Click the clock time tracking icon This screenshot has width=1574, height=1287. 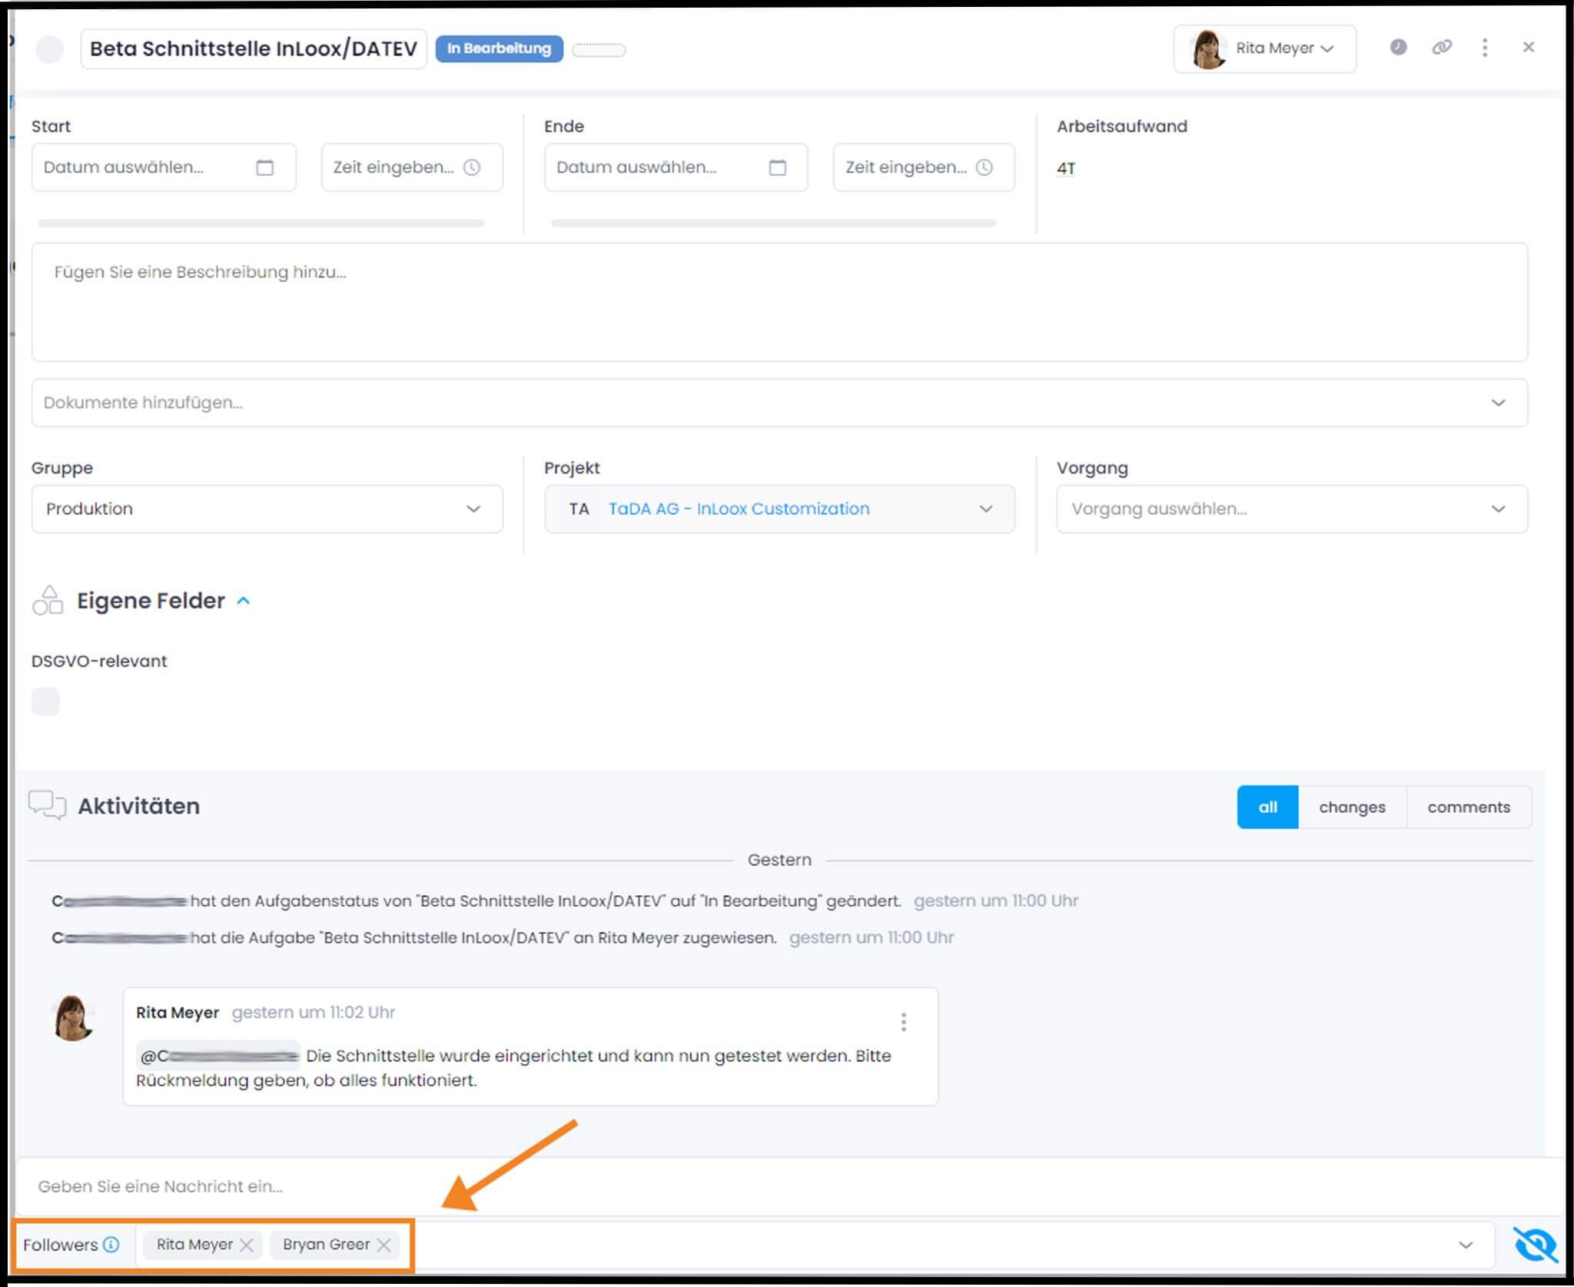[x=1398, y=48]
